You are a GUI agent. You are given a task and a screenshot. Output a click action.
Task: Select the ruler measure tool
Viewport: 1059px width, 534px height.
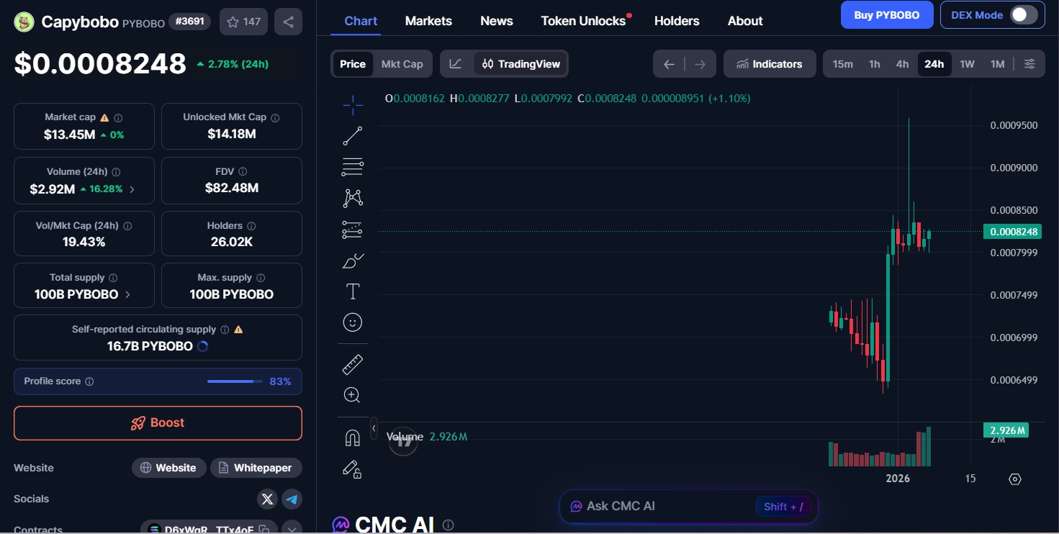(x=353, y=365)
